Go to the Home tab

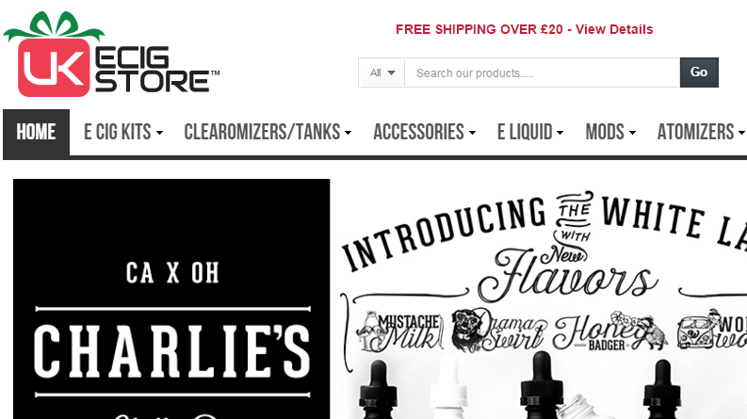point(36,133)
